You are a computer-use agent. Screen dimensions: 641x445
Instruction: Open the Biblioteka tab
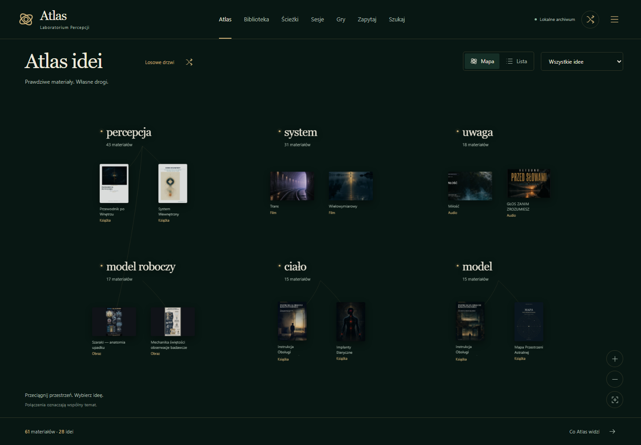click(x=256, y=20)
